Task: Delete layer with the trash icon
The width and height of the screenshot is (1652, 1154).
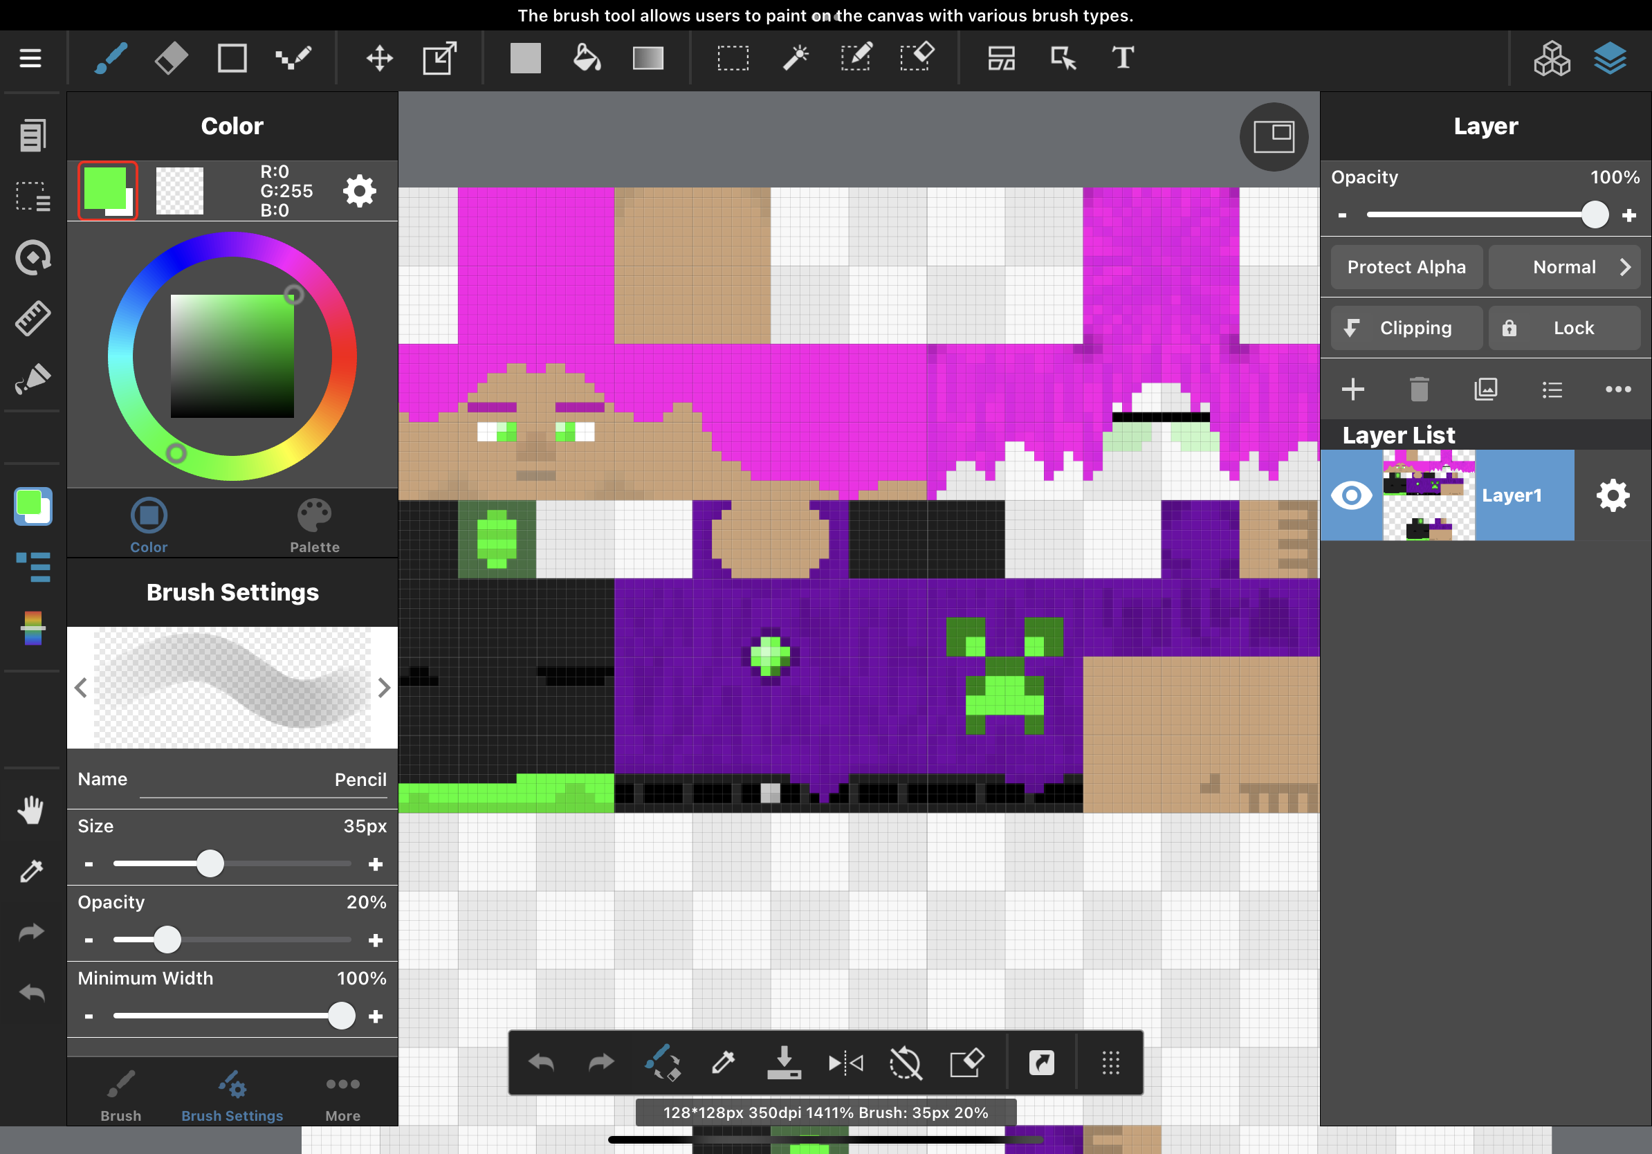Action: [1419, 390]
